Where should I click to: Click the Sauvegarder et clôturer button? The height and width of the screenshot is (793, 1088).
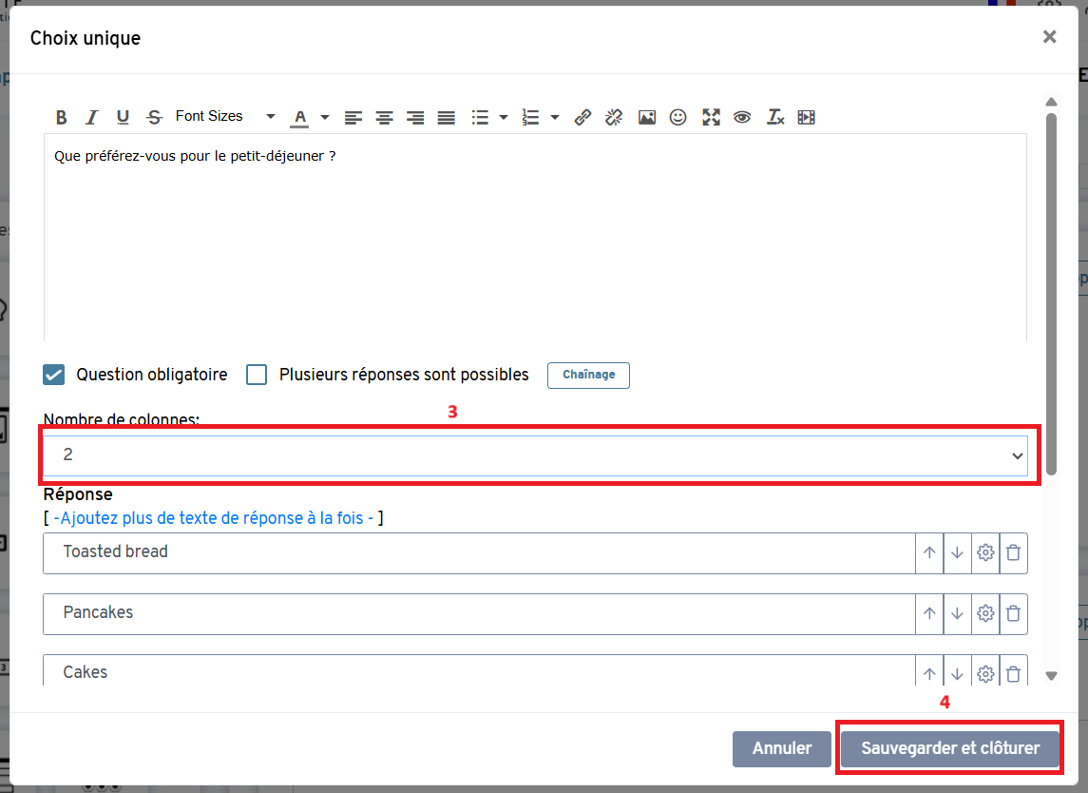pos(949,748)
